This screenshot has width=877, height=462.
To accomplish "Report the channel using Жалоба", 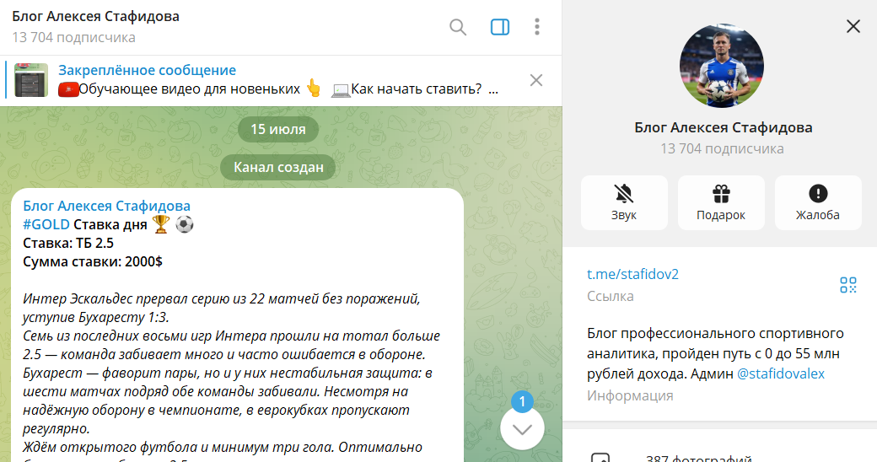I will point(817,202).
